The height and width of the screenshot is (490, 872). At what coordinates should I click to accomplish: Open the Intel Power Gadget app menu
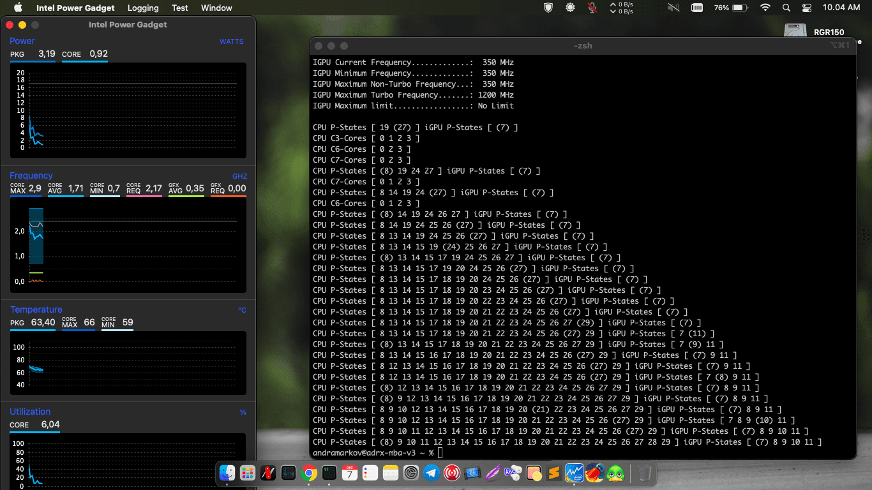(x=75, y=8)
